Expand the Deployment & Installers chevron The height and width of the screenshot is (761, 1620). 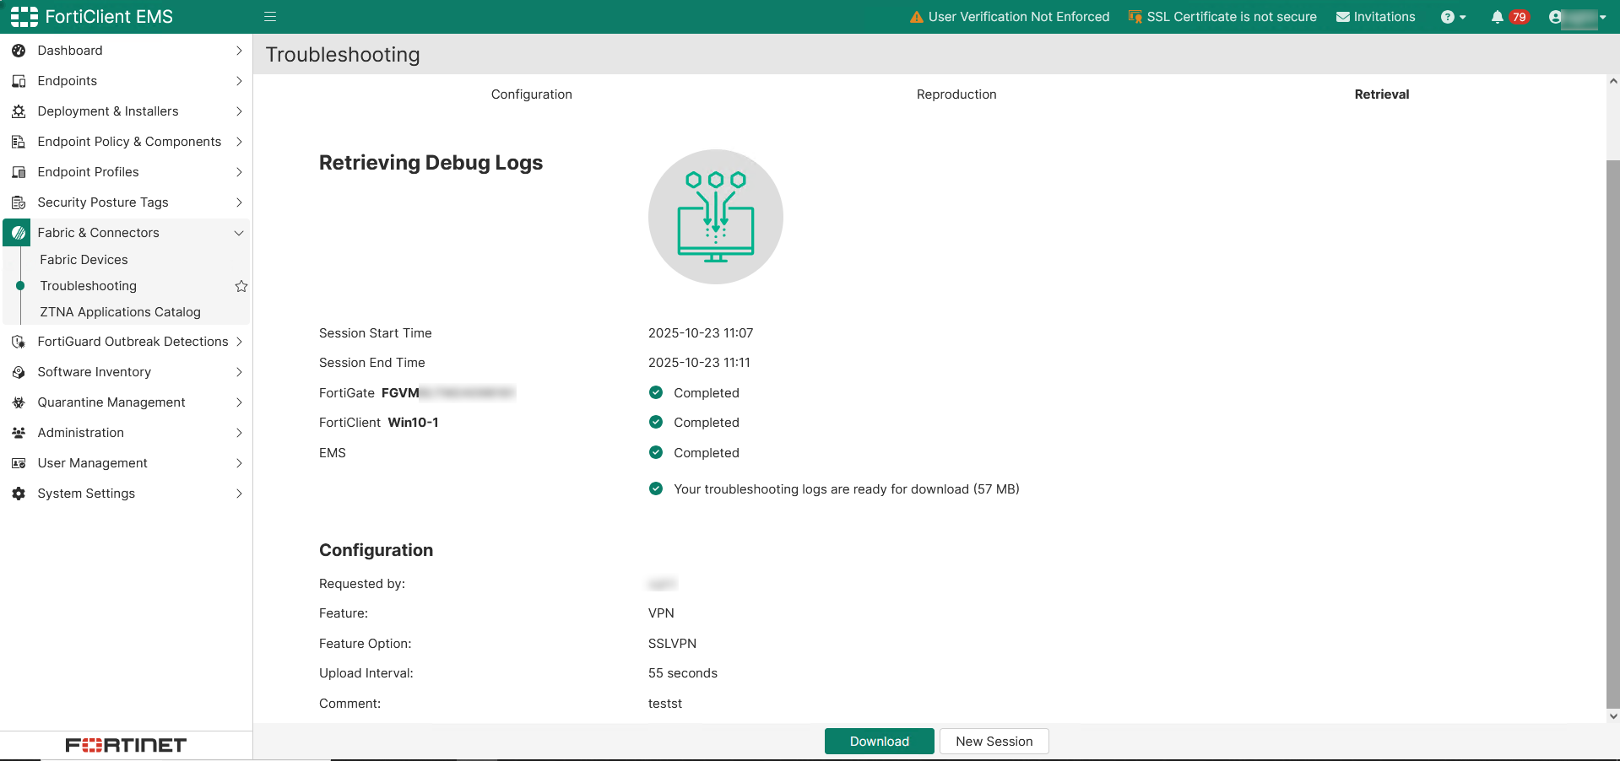tap(239, 111)
